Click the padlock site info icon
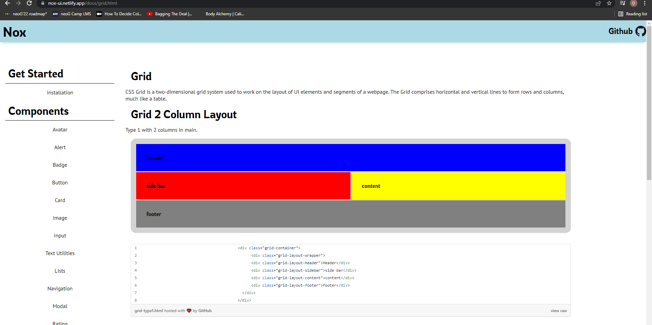Viewport: 652px width, 325px height. (43, 3)
